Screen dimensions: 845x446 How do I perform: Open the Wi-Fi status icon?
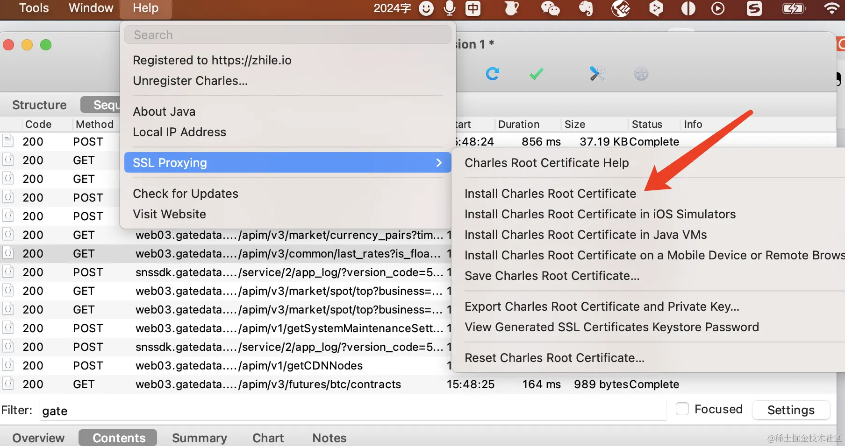pos(832,8)
